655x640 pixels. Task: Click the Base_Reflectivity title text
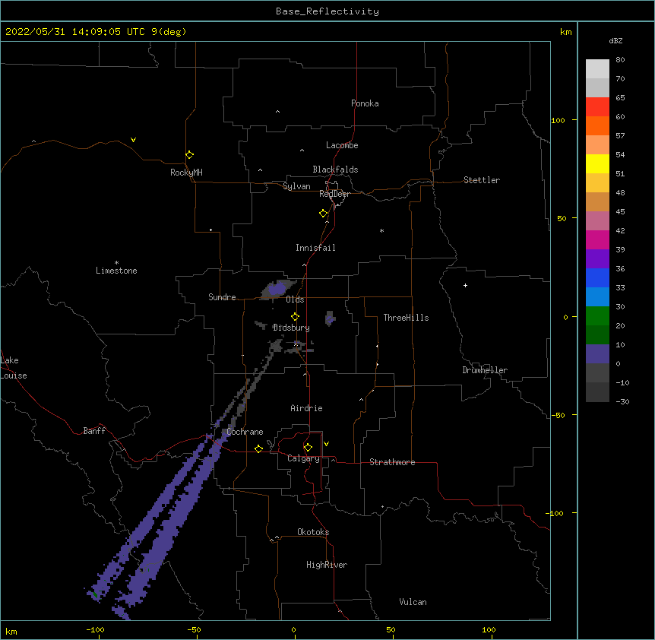click(x=327, y=11)
